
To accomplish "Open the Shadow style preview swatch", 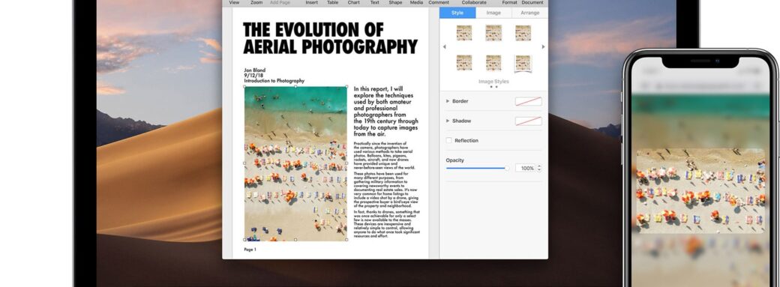I will point(528,121).
